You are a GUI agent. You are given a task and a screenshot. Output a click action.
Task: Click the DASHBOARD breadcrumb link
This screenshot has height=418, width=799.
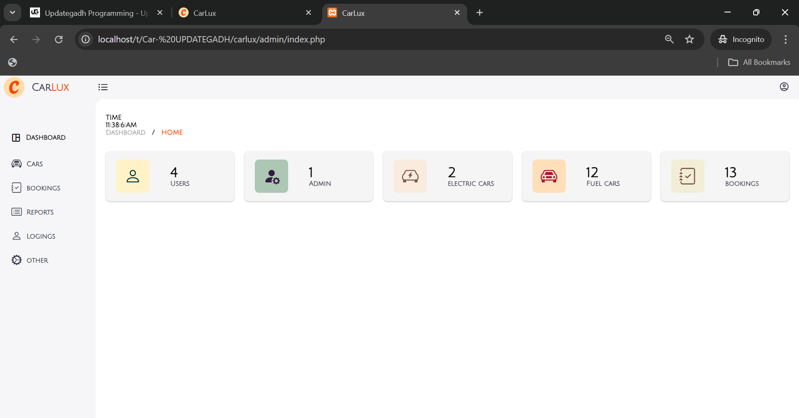coord(125,133)
